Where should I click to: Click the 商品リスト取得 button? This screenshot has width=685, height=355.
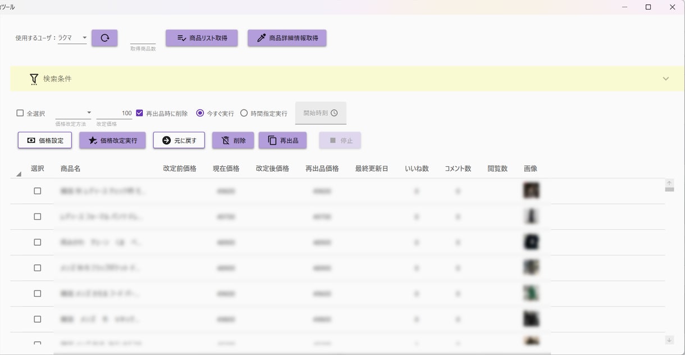pos(202,38)
